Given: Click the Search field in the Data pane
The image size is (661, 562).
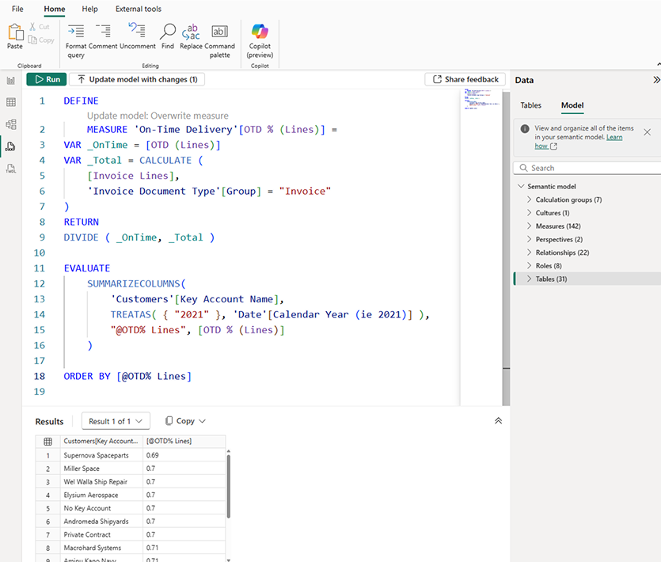Looking at the screenshot, I should 590,167.
